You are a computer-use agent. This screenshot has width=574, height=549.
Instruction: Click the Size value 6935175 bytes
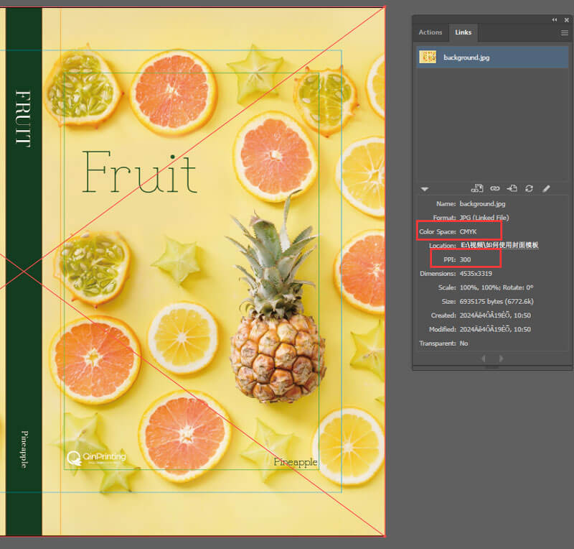click(x=497, y=302)
